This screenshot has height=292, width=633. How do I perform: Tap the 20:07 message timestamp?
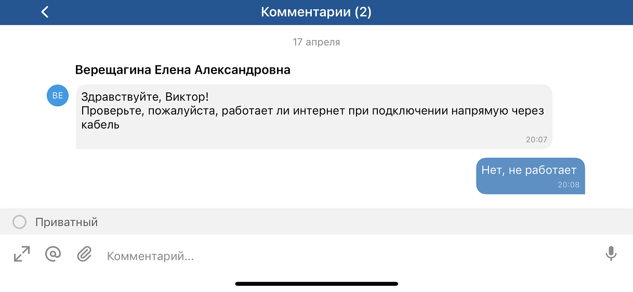click(x=536, y=140)
